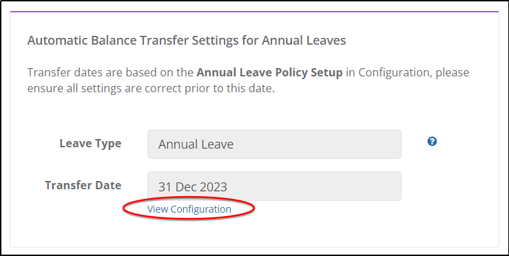Select the Transfer Date field
Viewport: 509px width, 256px height.
point(274,186)
